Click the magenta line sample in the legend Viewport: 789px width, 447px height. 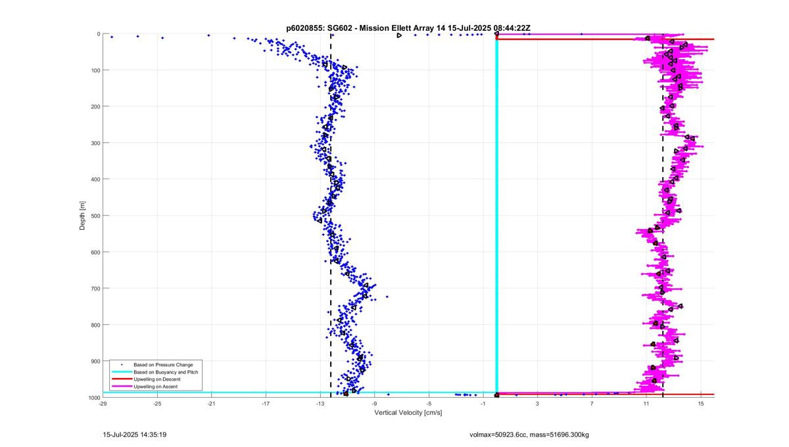pyautogui.click(x=122, y=387)
